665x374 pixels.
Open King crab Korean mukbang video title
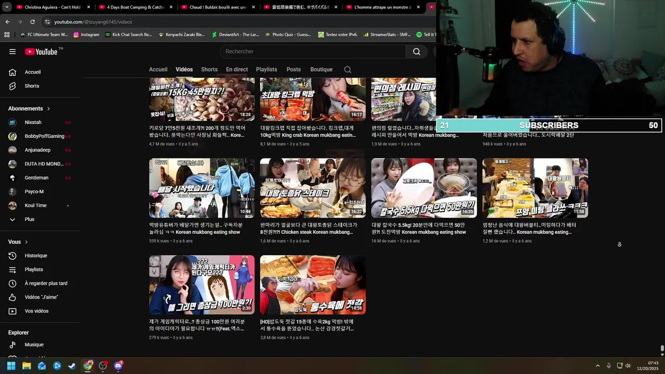308,131
